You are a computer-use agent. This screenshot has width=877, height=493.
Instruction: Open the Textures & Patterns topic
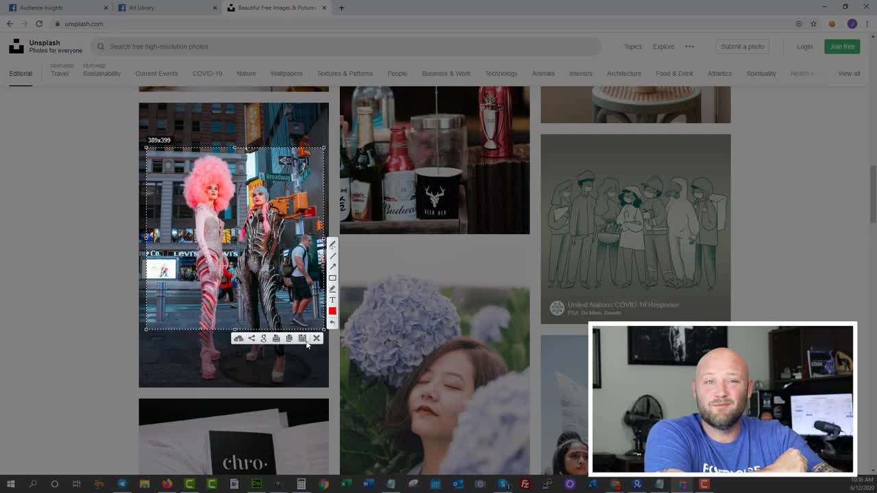click(x=345, y=73)
